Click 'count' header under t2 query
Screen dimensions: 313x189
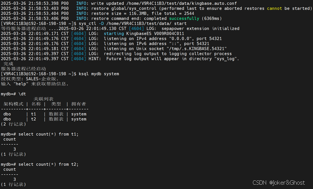(10, 169)
